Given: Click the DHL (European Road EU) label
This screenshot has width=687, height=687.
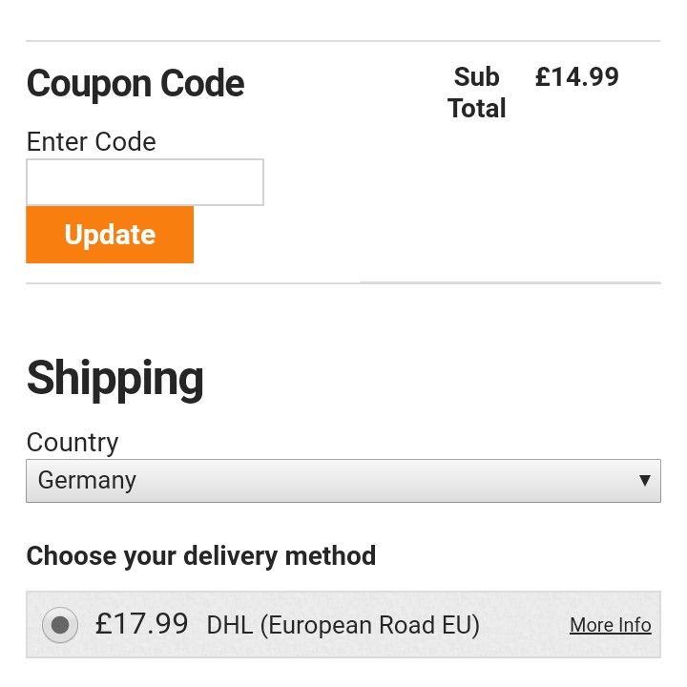Looking at the screenshot, I should 343,625.
